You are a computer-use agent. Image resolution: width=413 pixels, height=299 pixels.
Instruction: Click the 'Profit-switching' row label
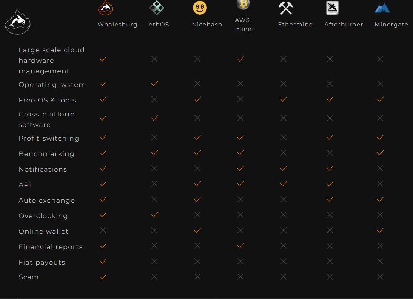pos(49,138)
